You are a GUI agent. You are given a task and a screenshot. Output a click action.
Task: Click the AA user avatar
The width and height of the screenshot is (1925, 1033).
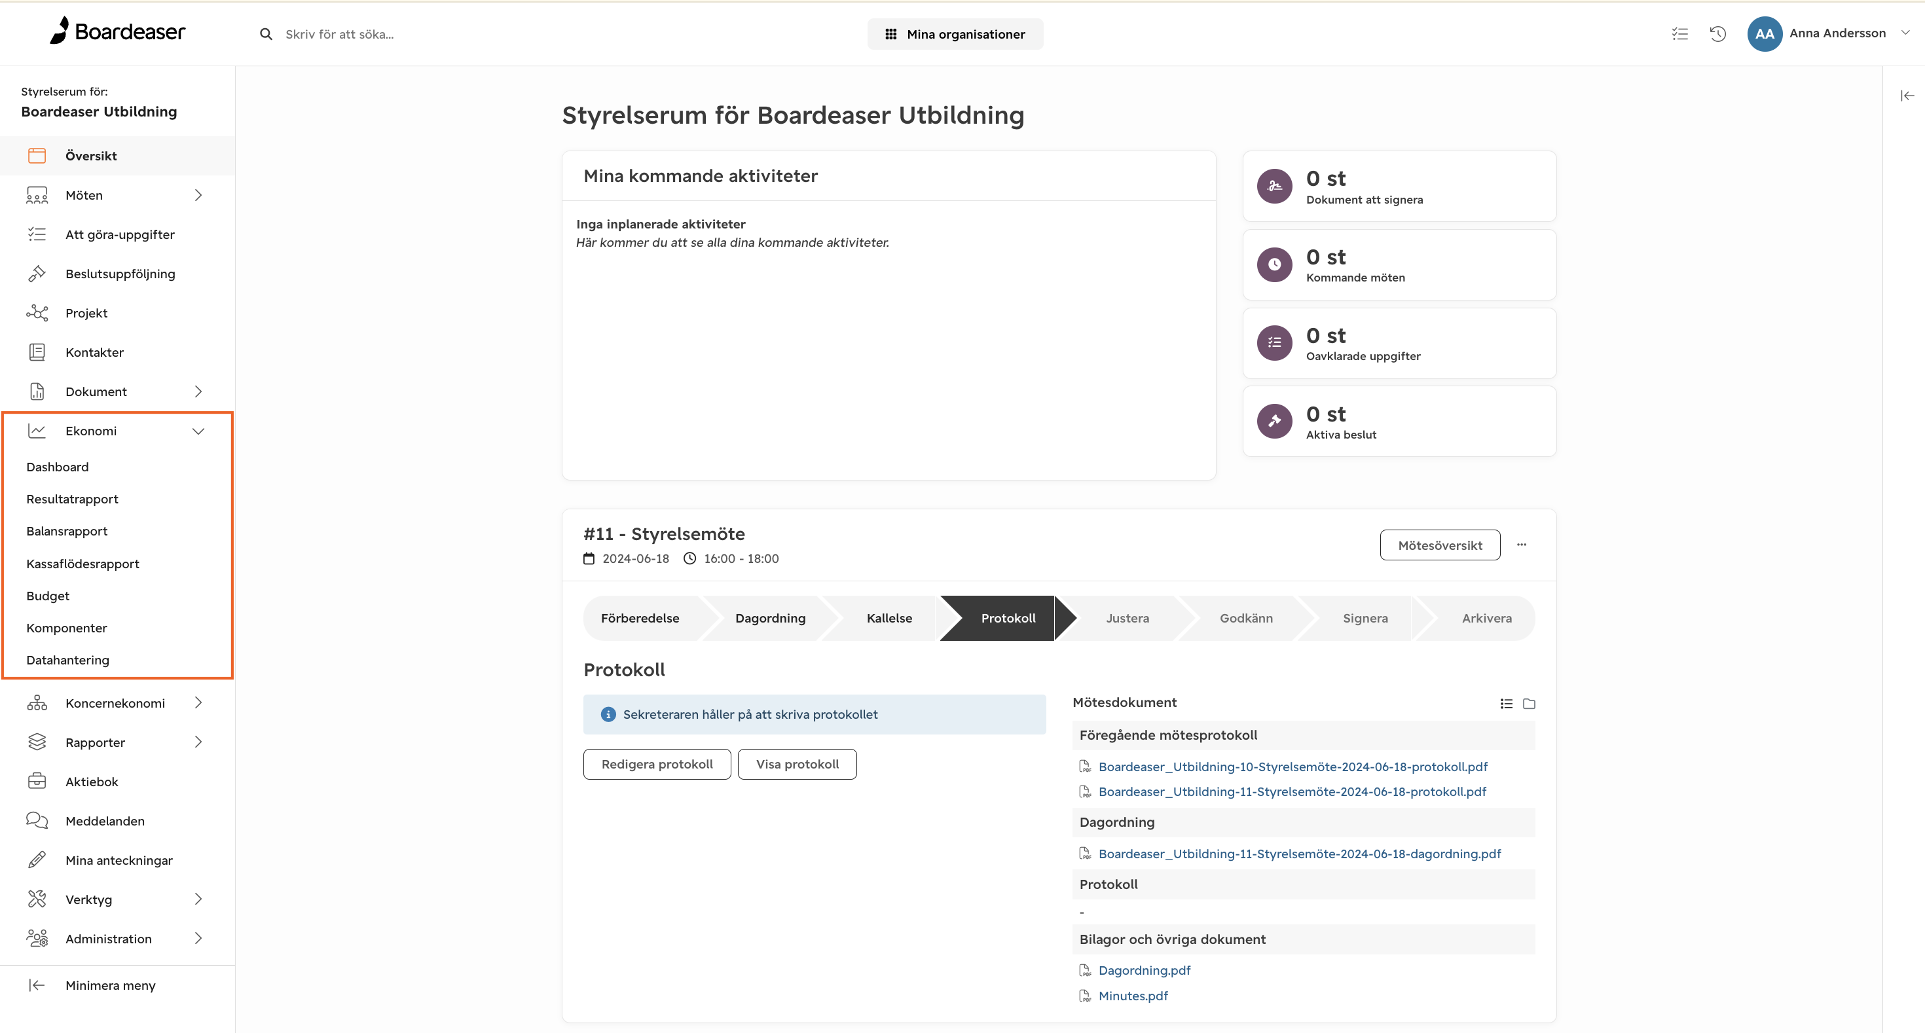[x=1765, y=33]
